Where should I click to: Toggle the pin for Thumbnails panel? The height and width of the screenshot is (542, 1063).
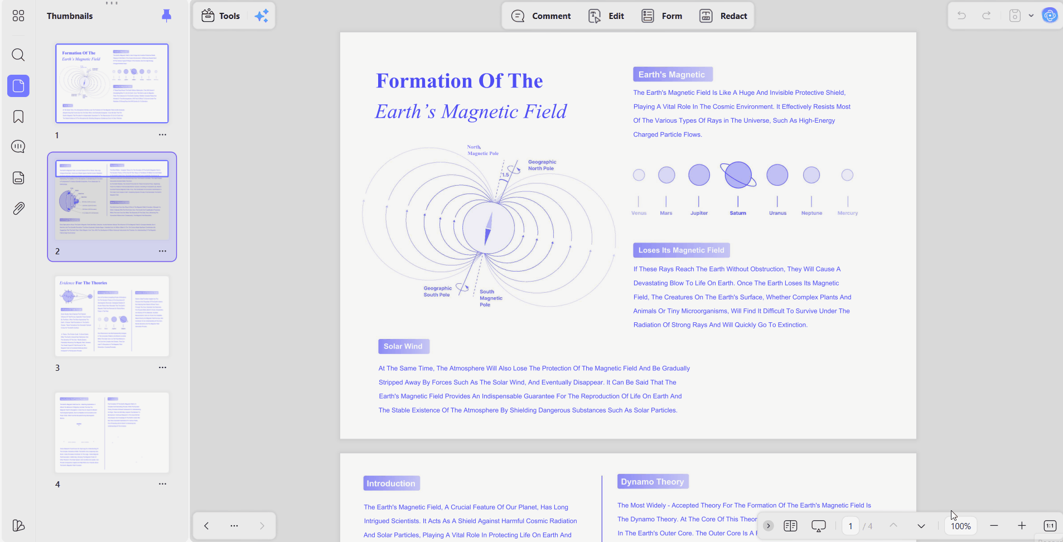166,16
